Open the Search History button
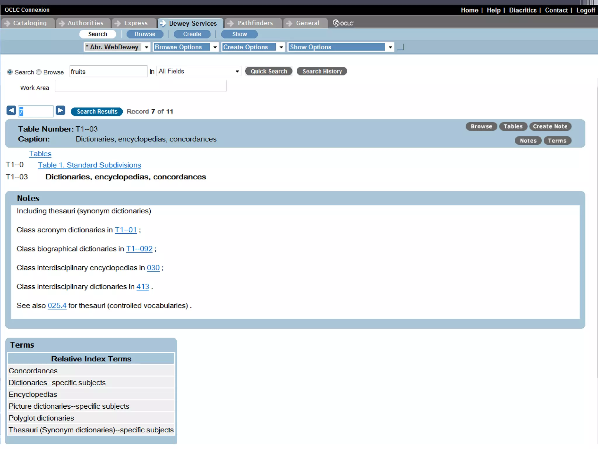598x449 pixels. tap(322, 71)
